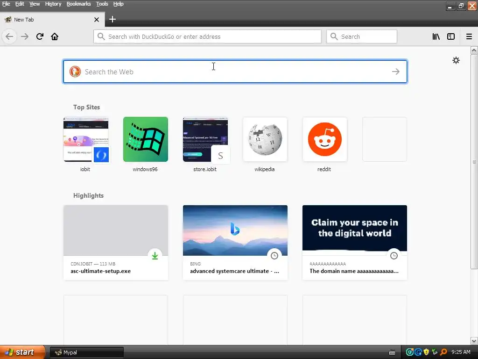Click the history clock icon on Bing card
The height and width of the screenshot is (359, 478).
[274, 256]
